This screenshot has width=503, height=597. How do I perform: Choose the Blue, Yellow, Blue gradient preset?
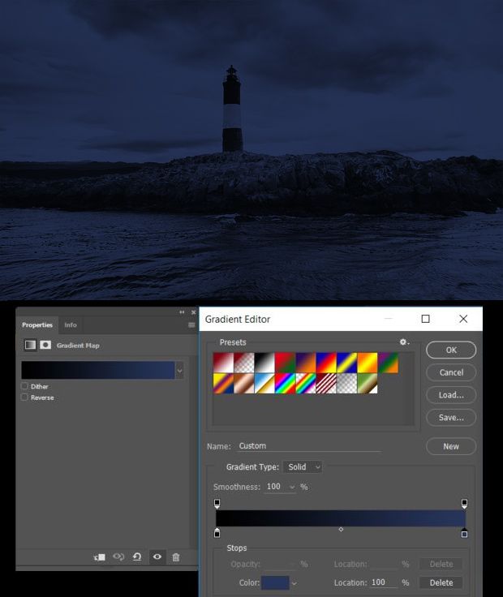click(347, 363)
